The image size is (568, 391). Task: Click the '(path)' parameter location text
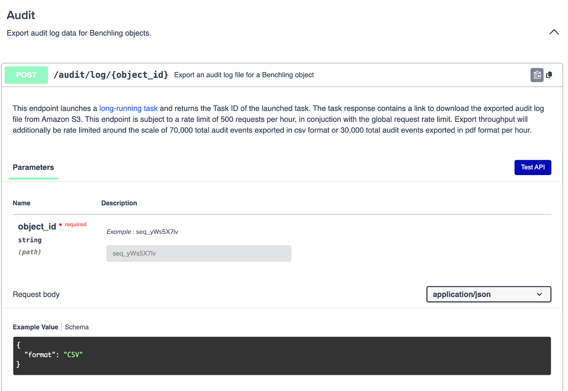[30, 252]
